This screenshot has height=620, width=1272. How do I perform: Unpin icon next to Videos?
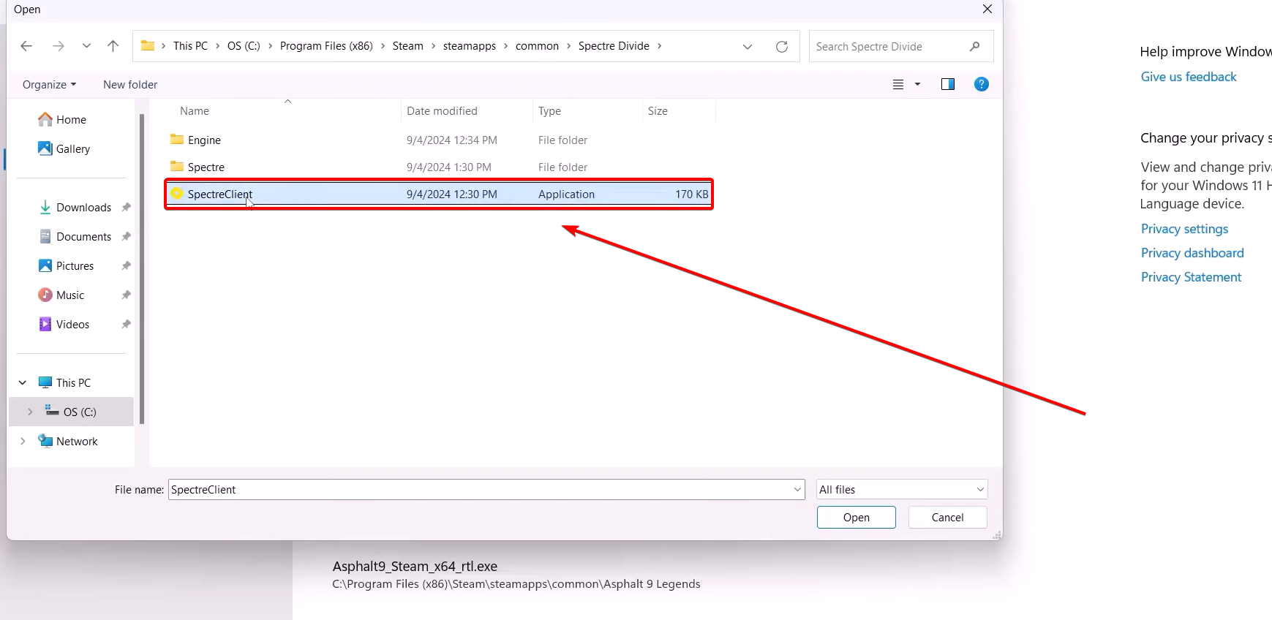[x=126, y=324]
